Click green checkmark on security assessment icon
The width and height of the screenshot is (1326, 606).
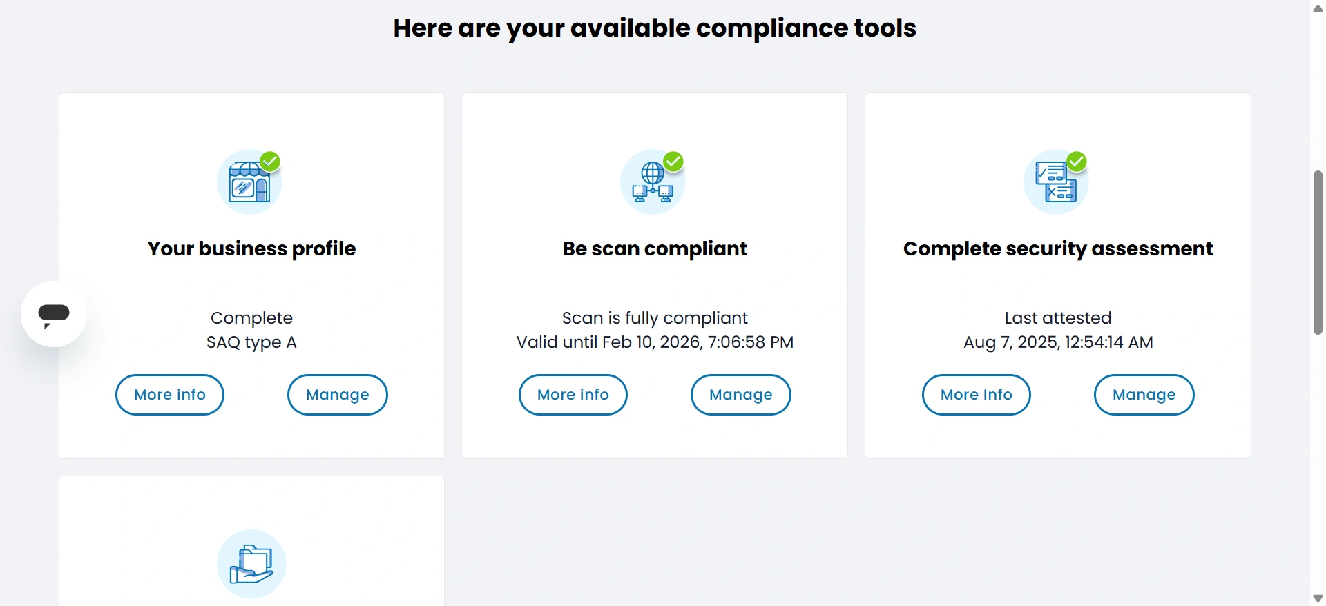point(1077,162)
